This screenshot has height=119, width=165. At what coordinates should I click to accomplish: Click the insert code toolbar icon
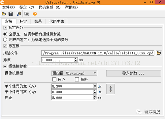tap(19, 14)
